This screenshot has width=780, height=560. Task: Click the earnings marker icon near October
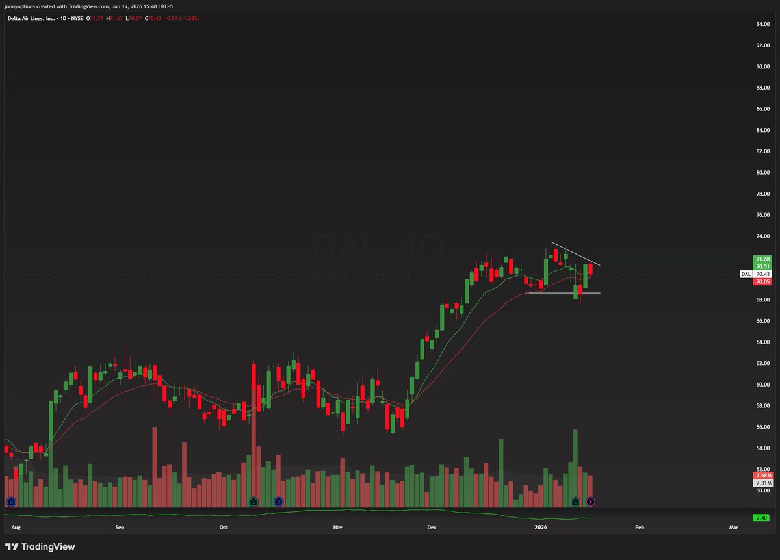pos(254,502)
